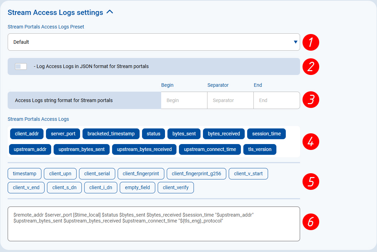Click the End input field
The height and width of the screenshot is (252, 377).
coord(276,100)
